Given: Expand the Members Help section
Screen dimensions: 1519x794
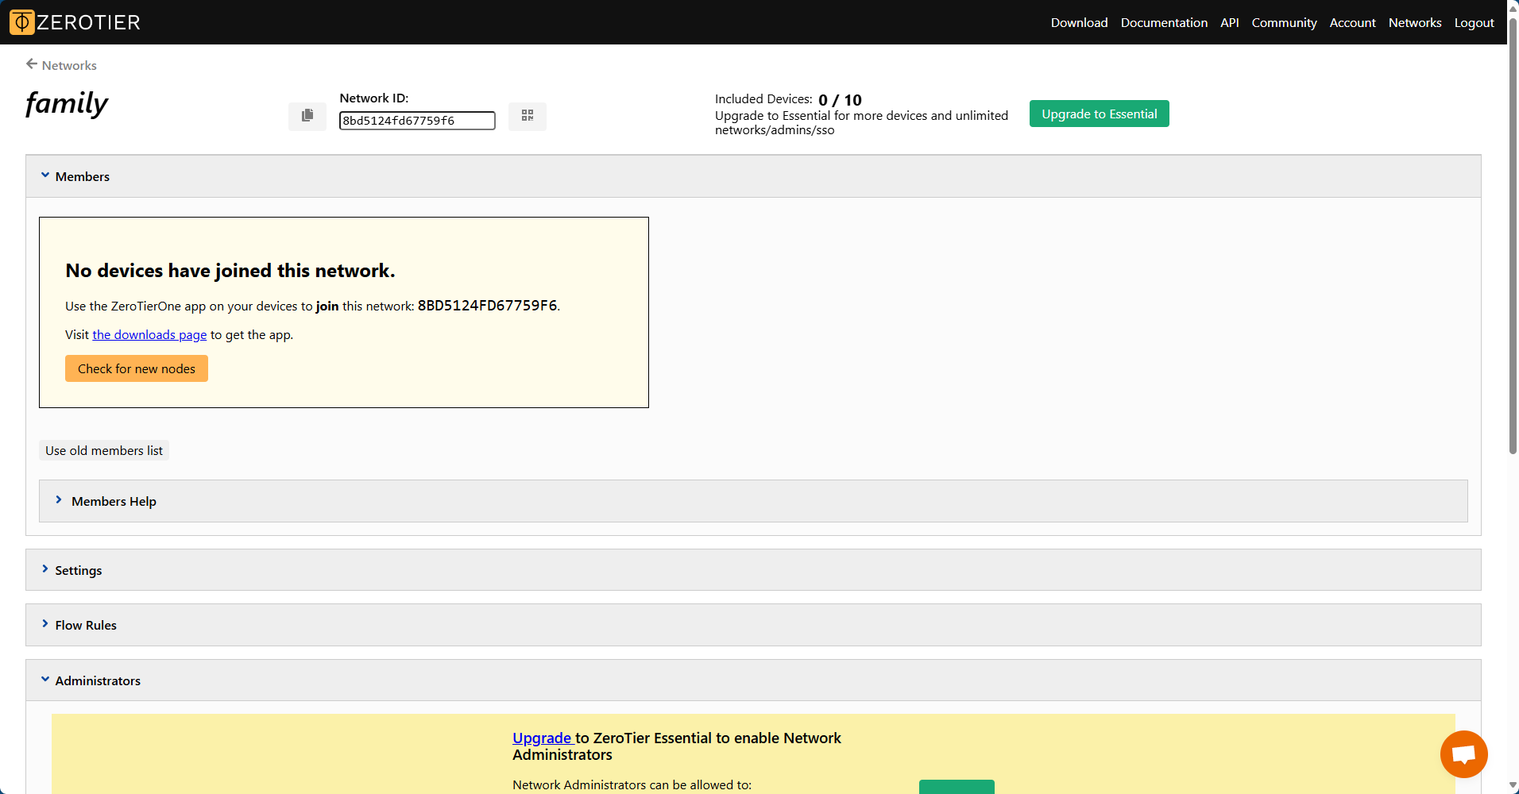Looking at the screenshot, I should pos(753,501).
